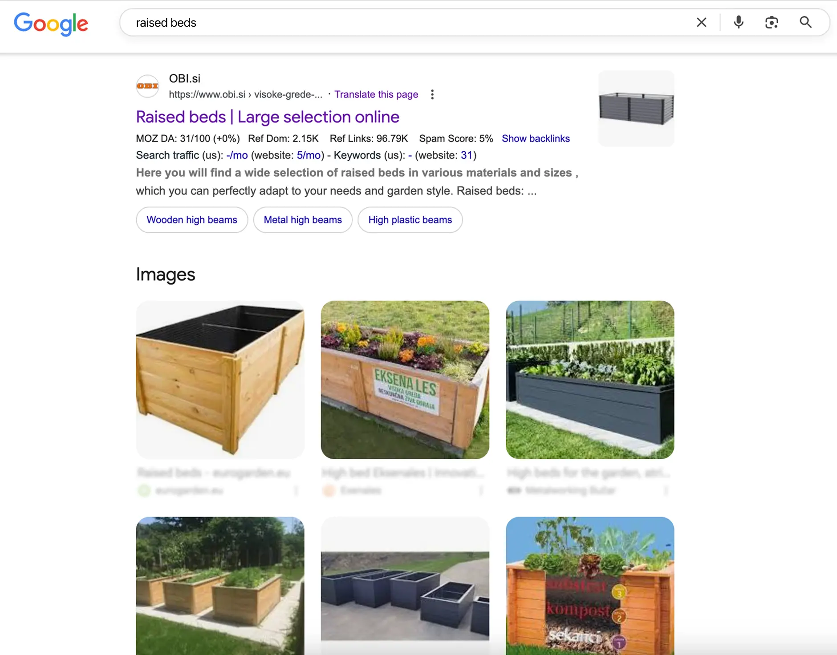Click the Google logo

click(51, 24)
